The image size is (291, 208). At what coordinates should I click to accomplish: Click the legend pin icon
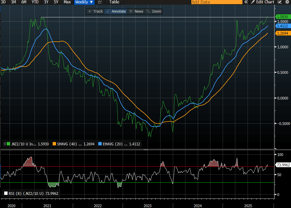point(5,144)
